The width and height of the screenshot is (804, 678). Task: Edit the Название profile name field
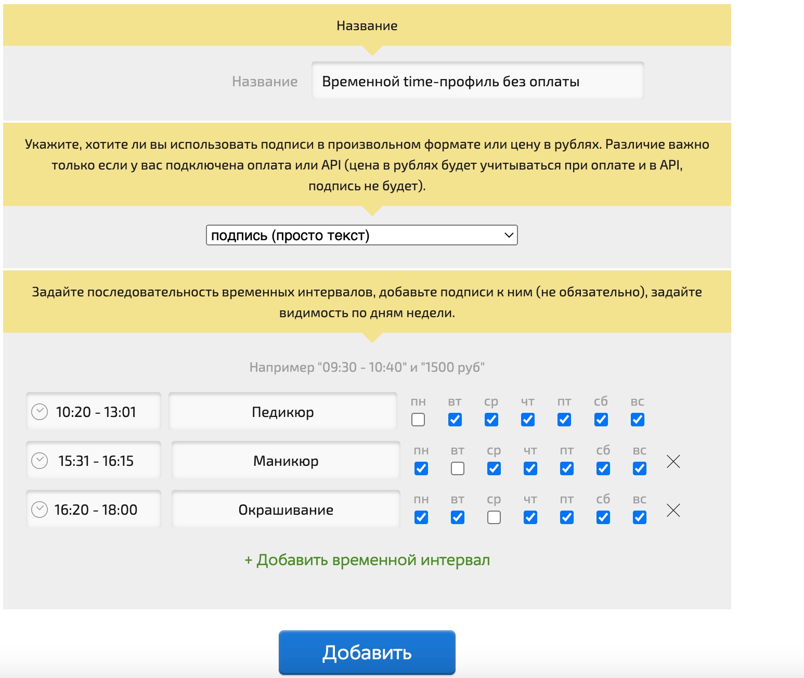pos(478,81)
